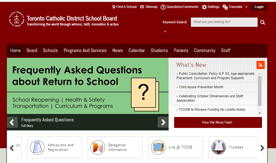The image size is (276, 163).
Task: Open the Sitemap link text
Action: pos(151,7)
